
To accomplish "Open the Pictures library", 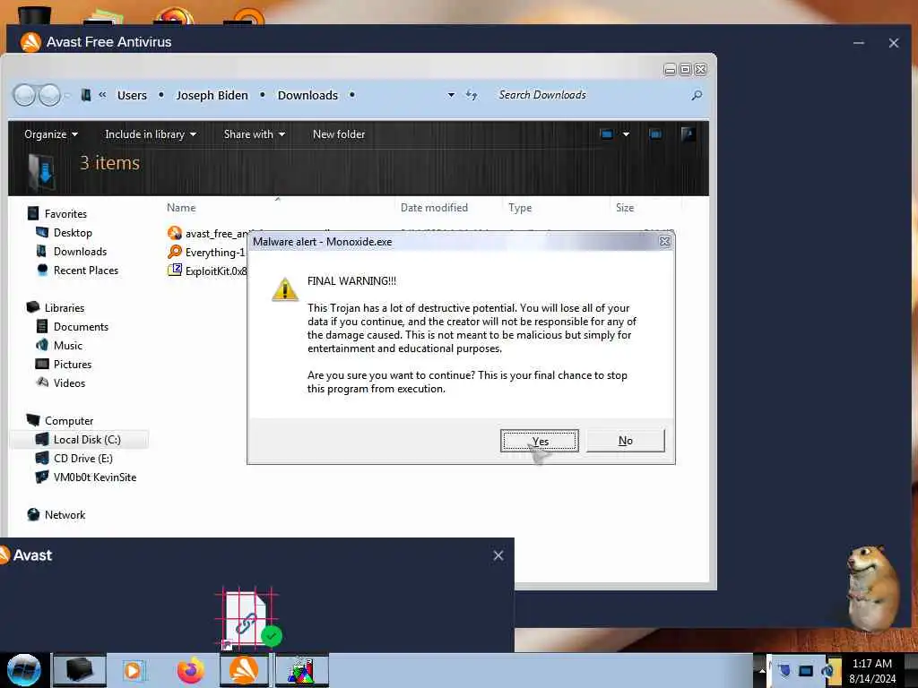I will [73, 365].
